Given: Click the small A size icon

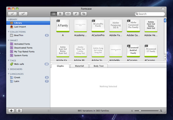Looking at the screenshot, I should pos(132,111).
